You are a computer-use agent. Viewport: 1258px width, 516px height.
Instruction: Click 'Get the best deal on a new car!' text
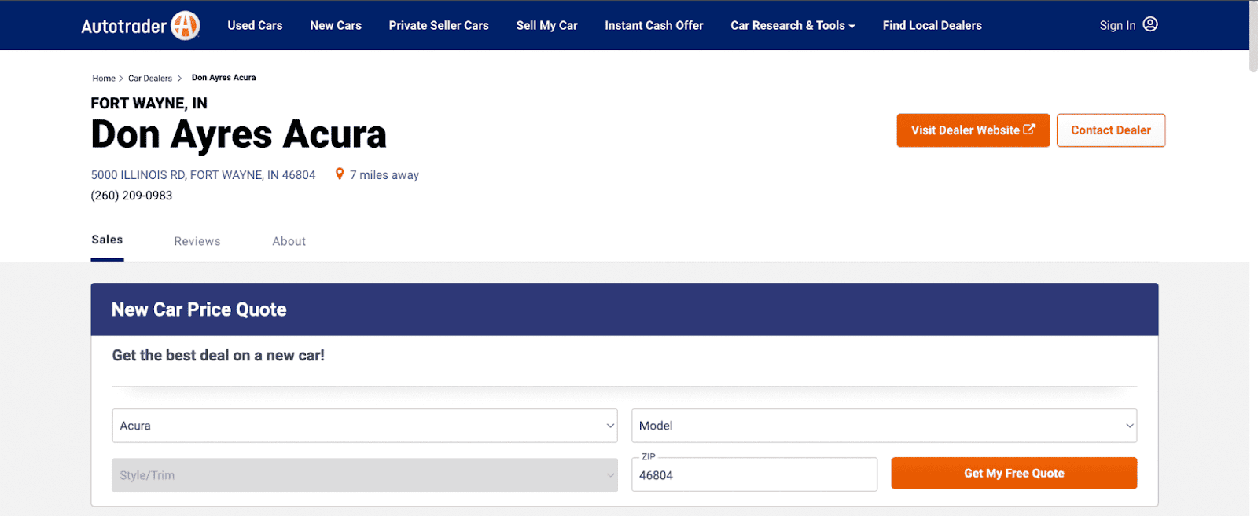(219, 356)
